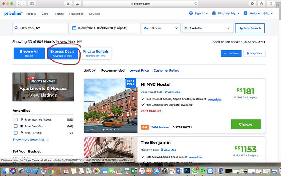Open Flights in the top navigation

pos(59,14)
